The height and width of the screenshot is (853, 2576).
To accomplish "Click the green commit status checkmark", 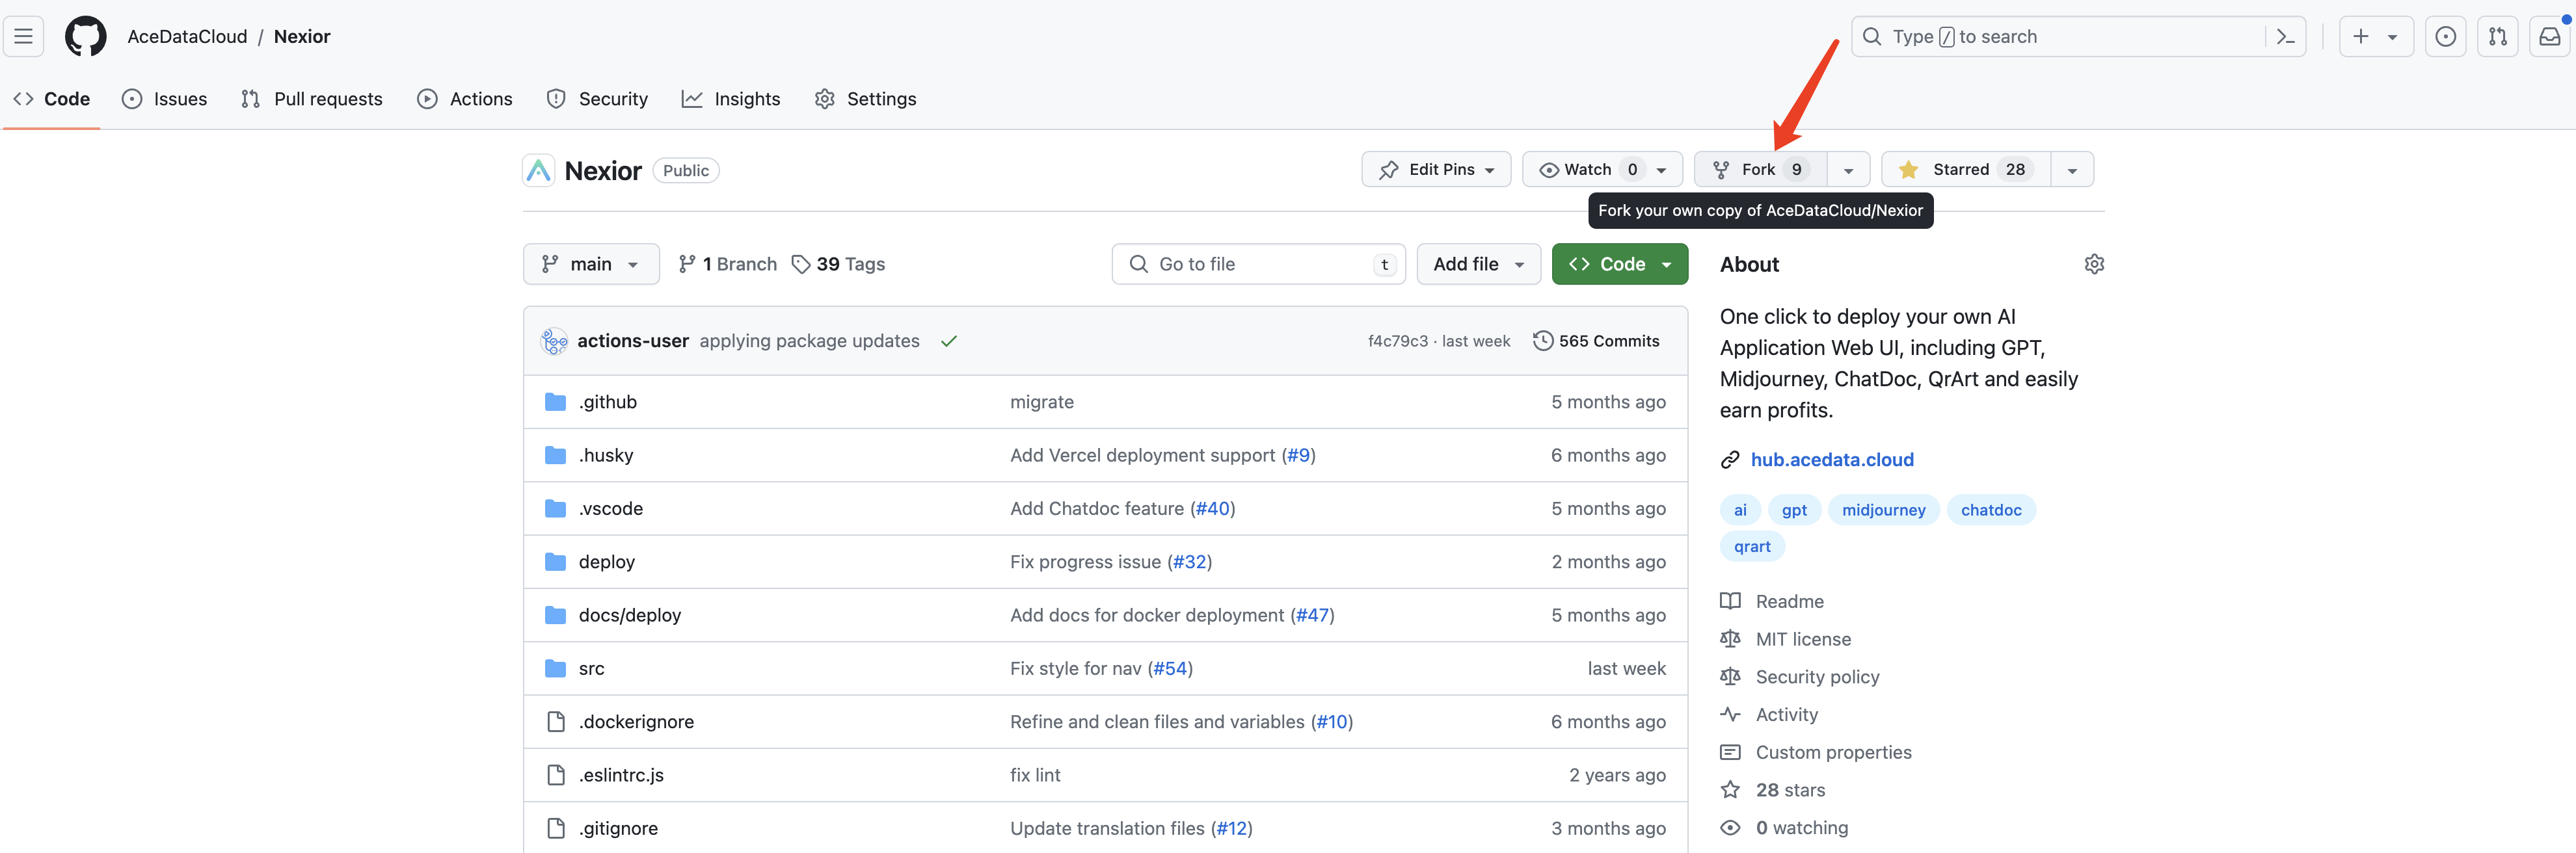I will pyautogui.click(x=948, y=341).
